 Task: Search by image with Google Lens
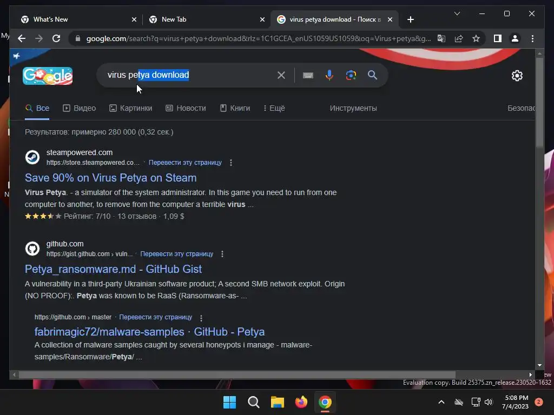[351, 75]
